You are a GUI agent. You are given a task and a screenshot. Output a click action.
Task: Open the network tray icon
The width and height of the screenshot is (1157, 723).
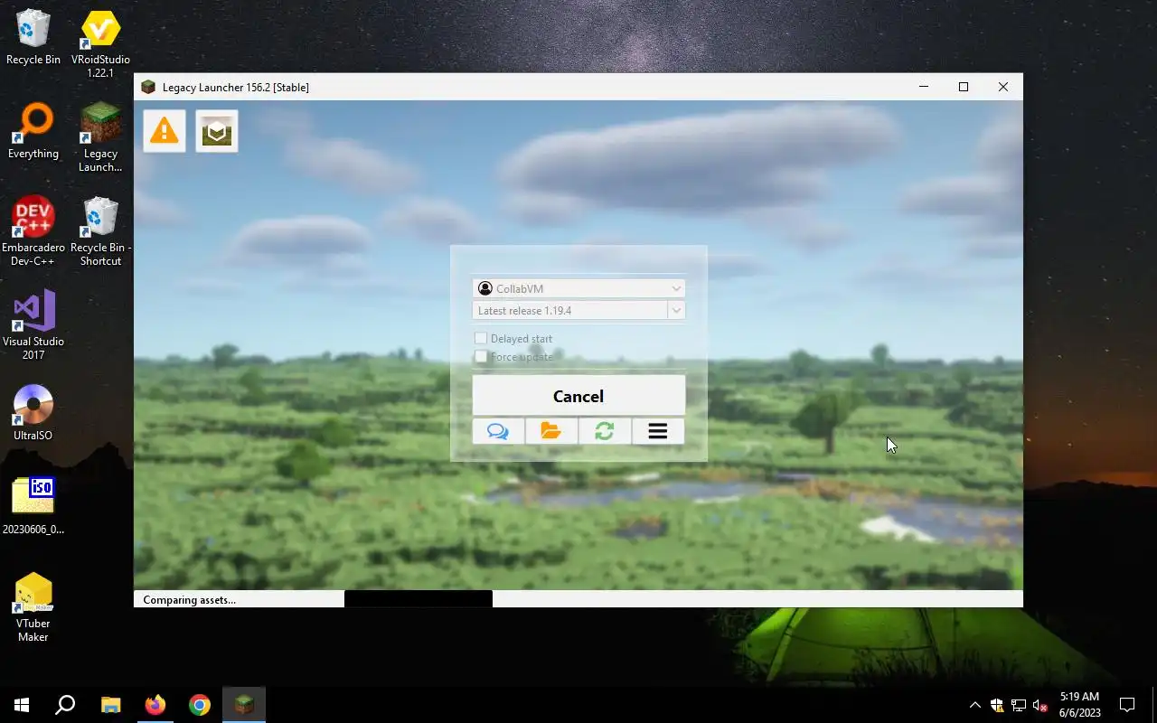(1019, 705)
